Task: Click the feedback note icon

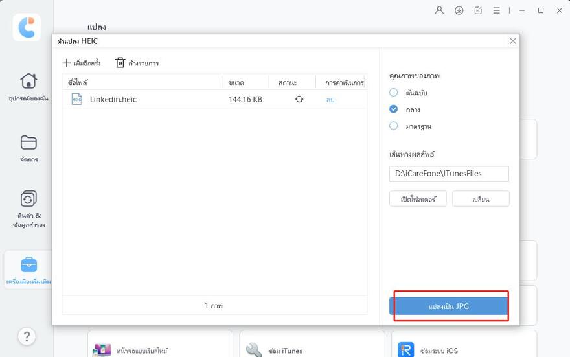Action: pyautogui.click(x=478, y=10)
